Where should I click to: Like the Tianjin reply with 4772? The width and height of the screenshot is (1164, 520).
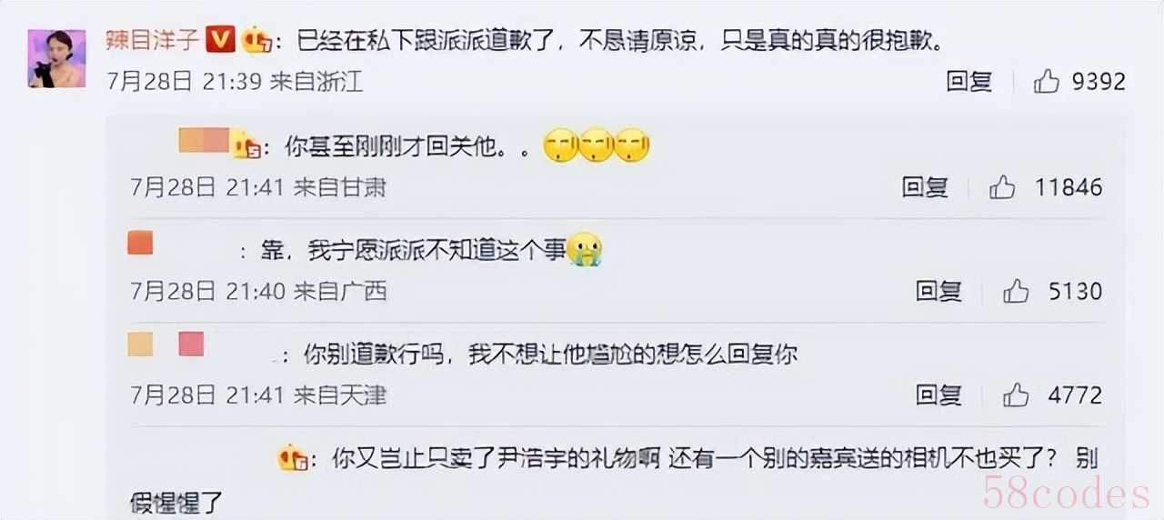pos(1016,395)
